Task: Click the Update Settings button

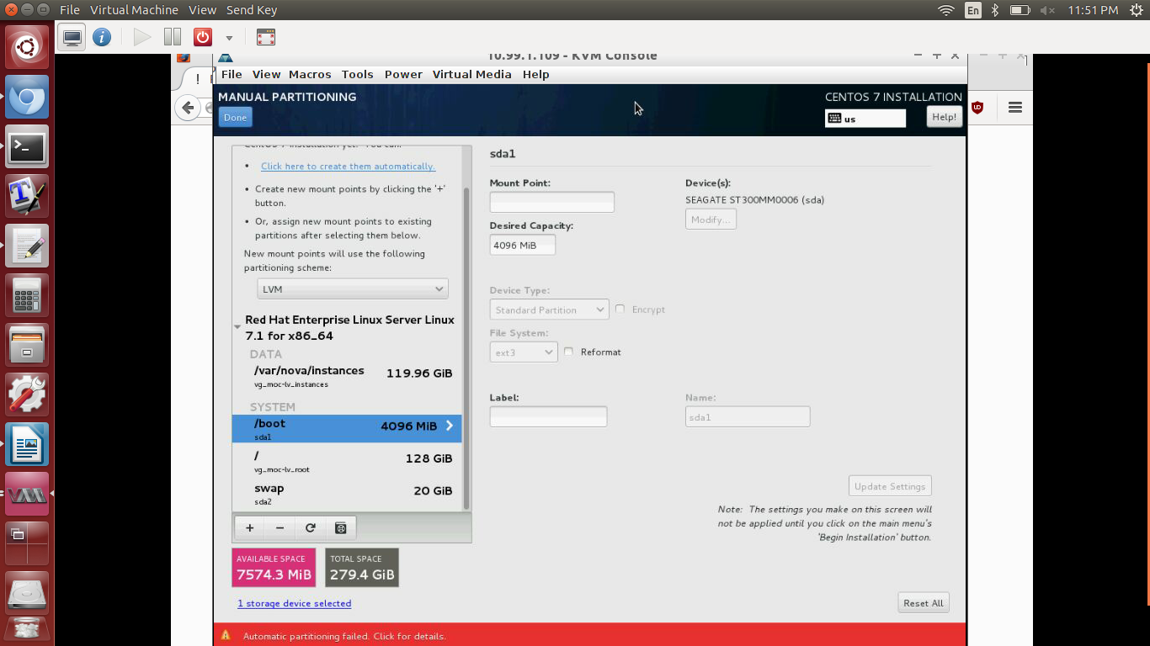Action: pos(890,486)
